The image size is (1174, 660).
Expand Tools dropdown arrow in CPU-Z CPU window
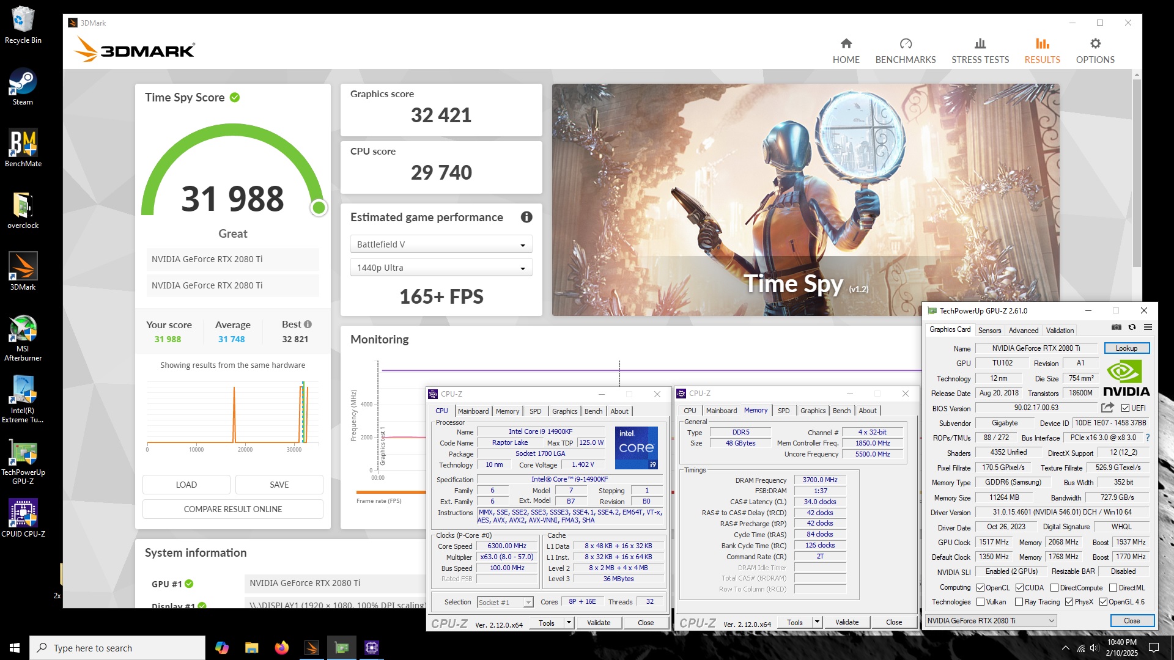(569, 623)
